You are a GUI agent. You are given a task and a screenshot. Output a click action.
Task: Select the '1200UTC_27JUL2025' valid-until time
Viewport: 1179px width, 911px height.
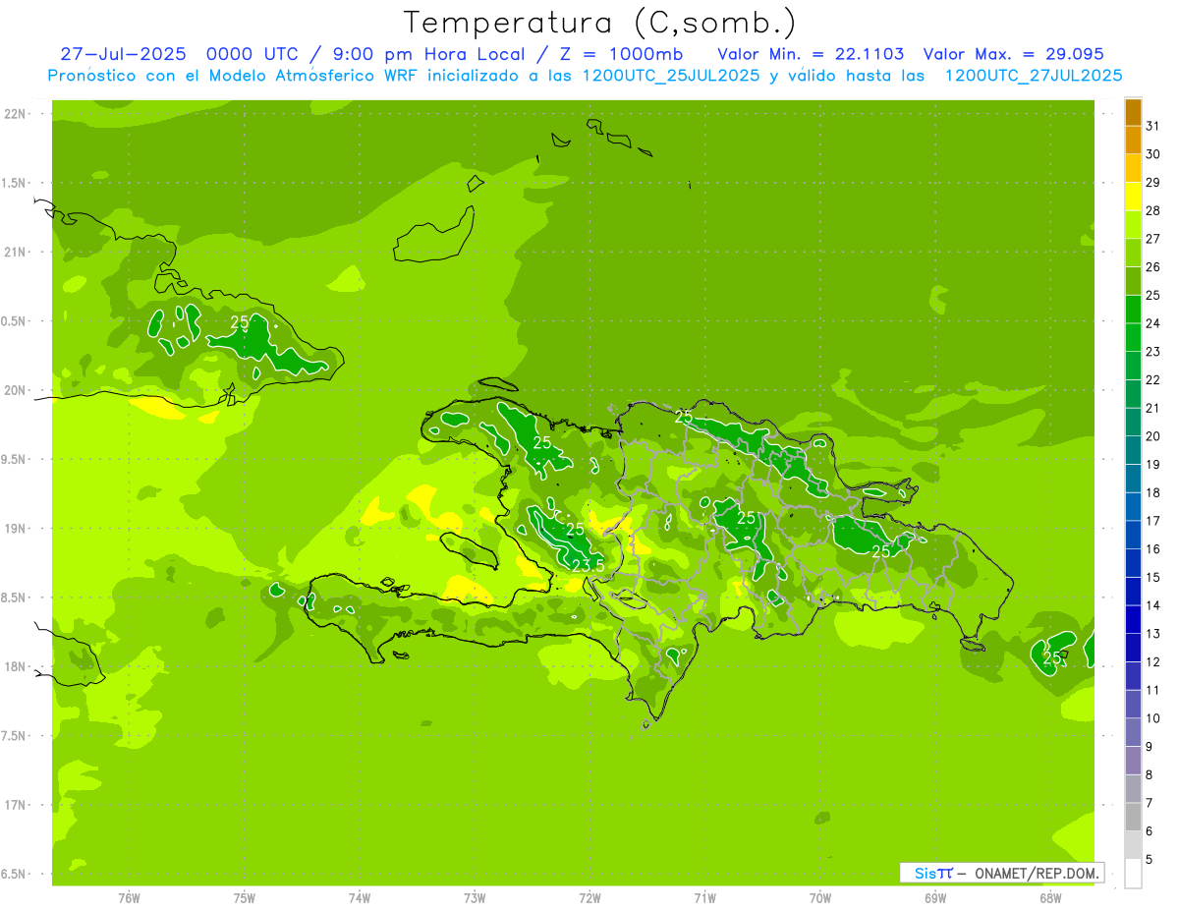[x=1033, y=76]
